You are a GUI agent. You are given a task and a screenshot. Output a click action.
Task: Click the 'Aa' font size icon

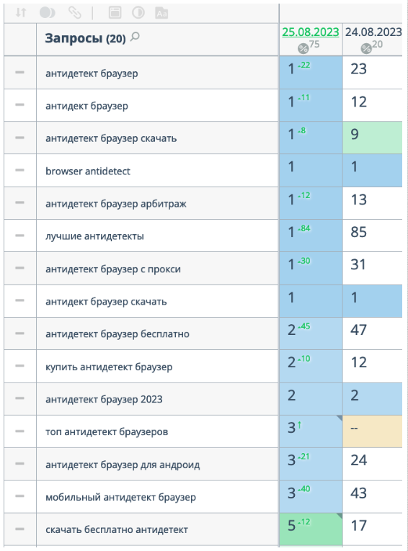[161, 13]
